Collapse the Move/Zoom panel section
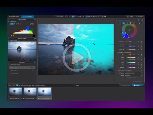The height and width of the screenshot is (115, 153). tap(9, 41)
